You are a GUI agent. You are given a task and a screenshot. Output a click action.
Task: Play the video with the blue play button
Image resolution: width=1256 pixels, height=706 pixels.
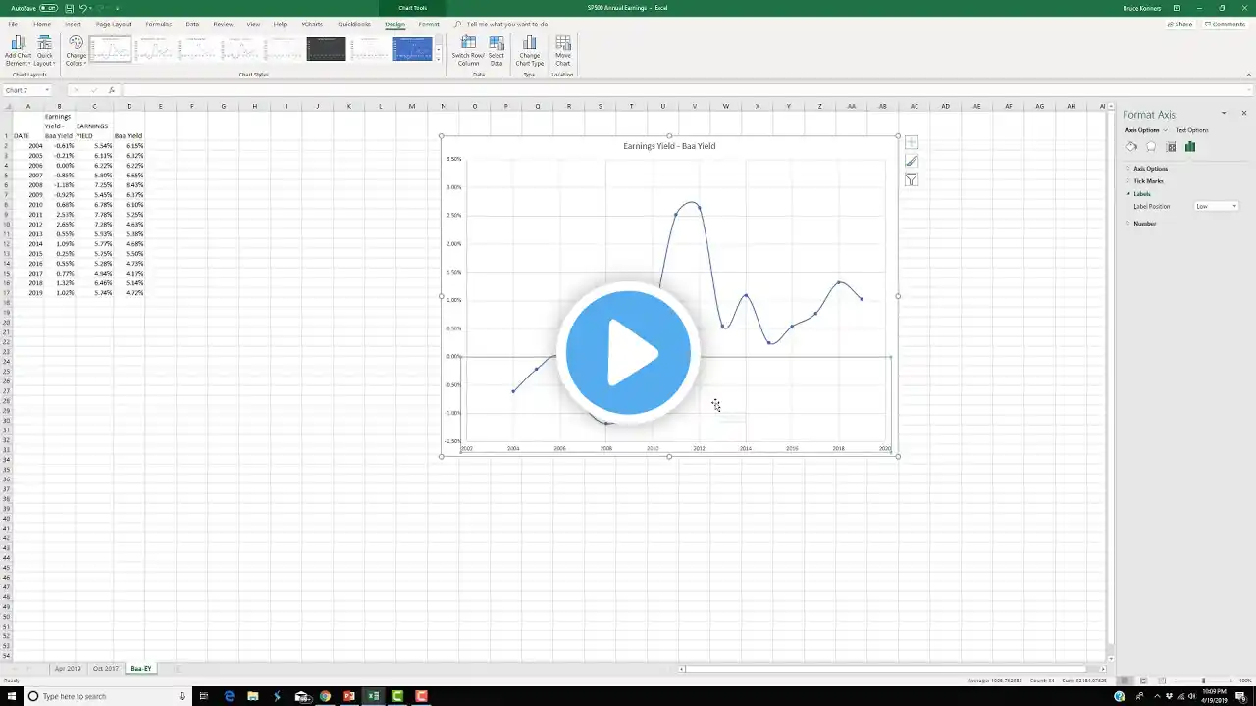pos(628,352)
